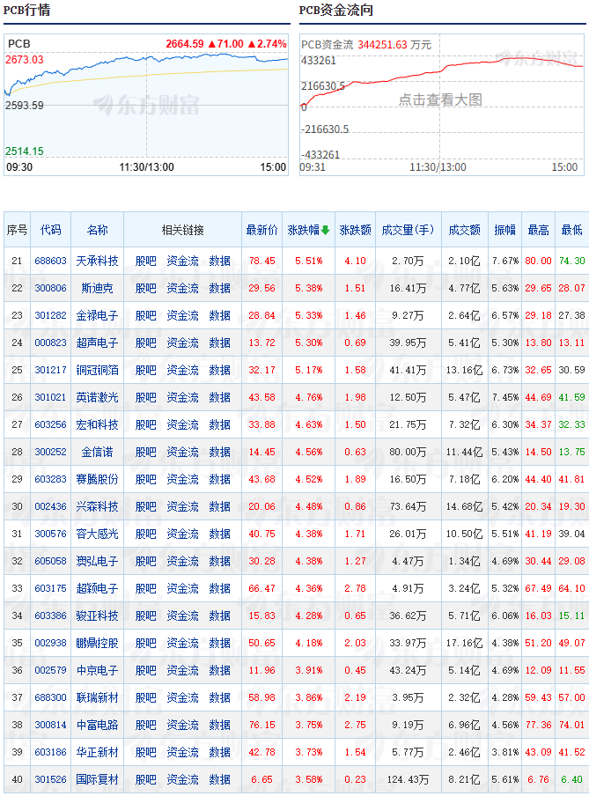
Task: Sort the table by 涨跌额 column
Action: pyautogui.click(x=355, y=230)
